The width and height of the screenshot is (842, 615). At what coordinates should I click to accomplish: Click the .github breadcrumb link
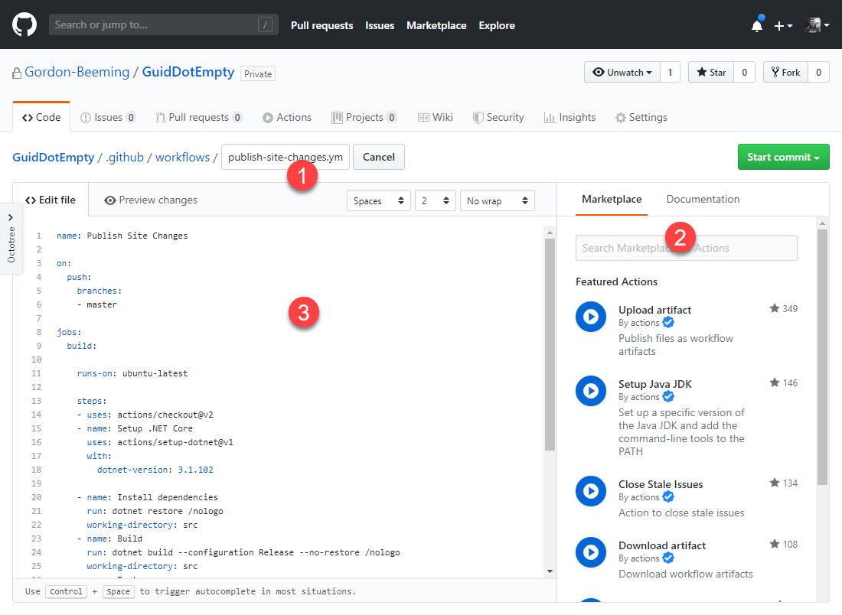tap(125, 157)
